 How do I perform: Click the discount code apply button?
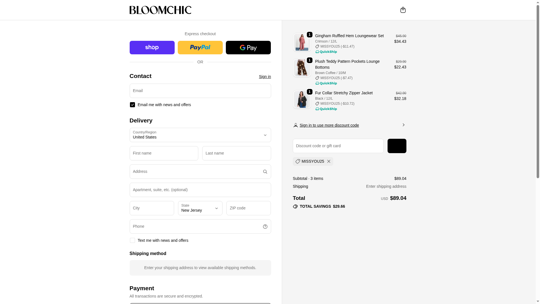[x=397, y=146]
